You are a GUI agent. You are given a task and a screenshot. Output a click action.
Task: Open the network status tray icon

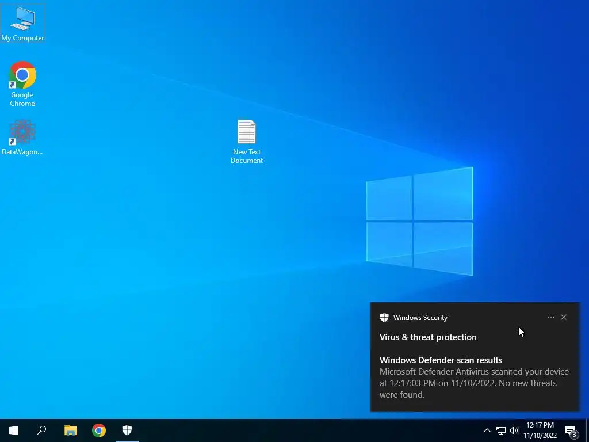[501, 430]
